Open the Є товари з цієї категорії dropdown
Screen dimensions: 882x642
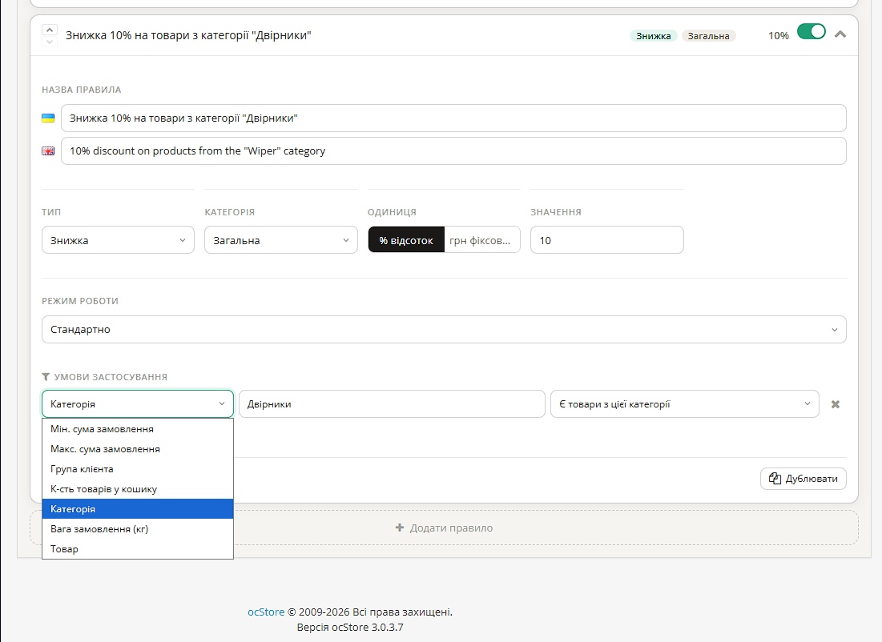click(685, 404)
